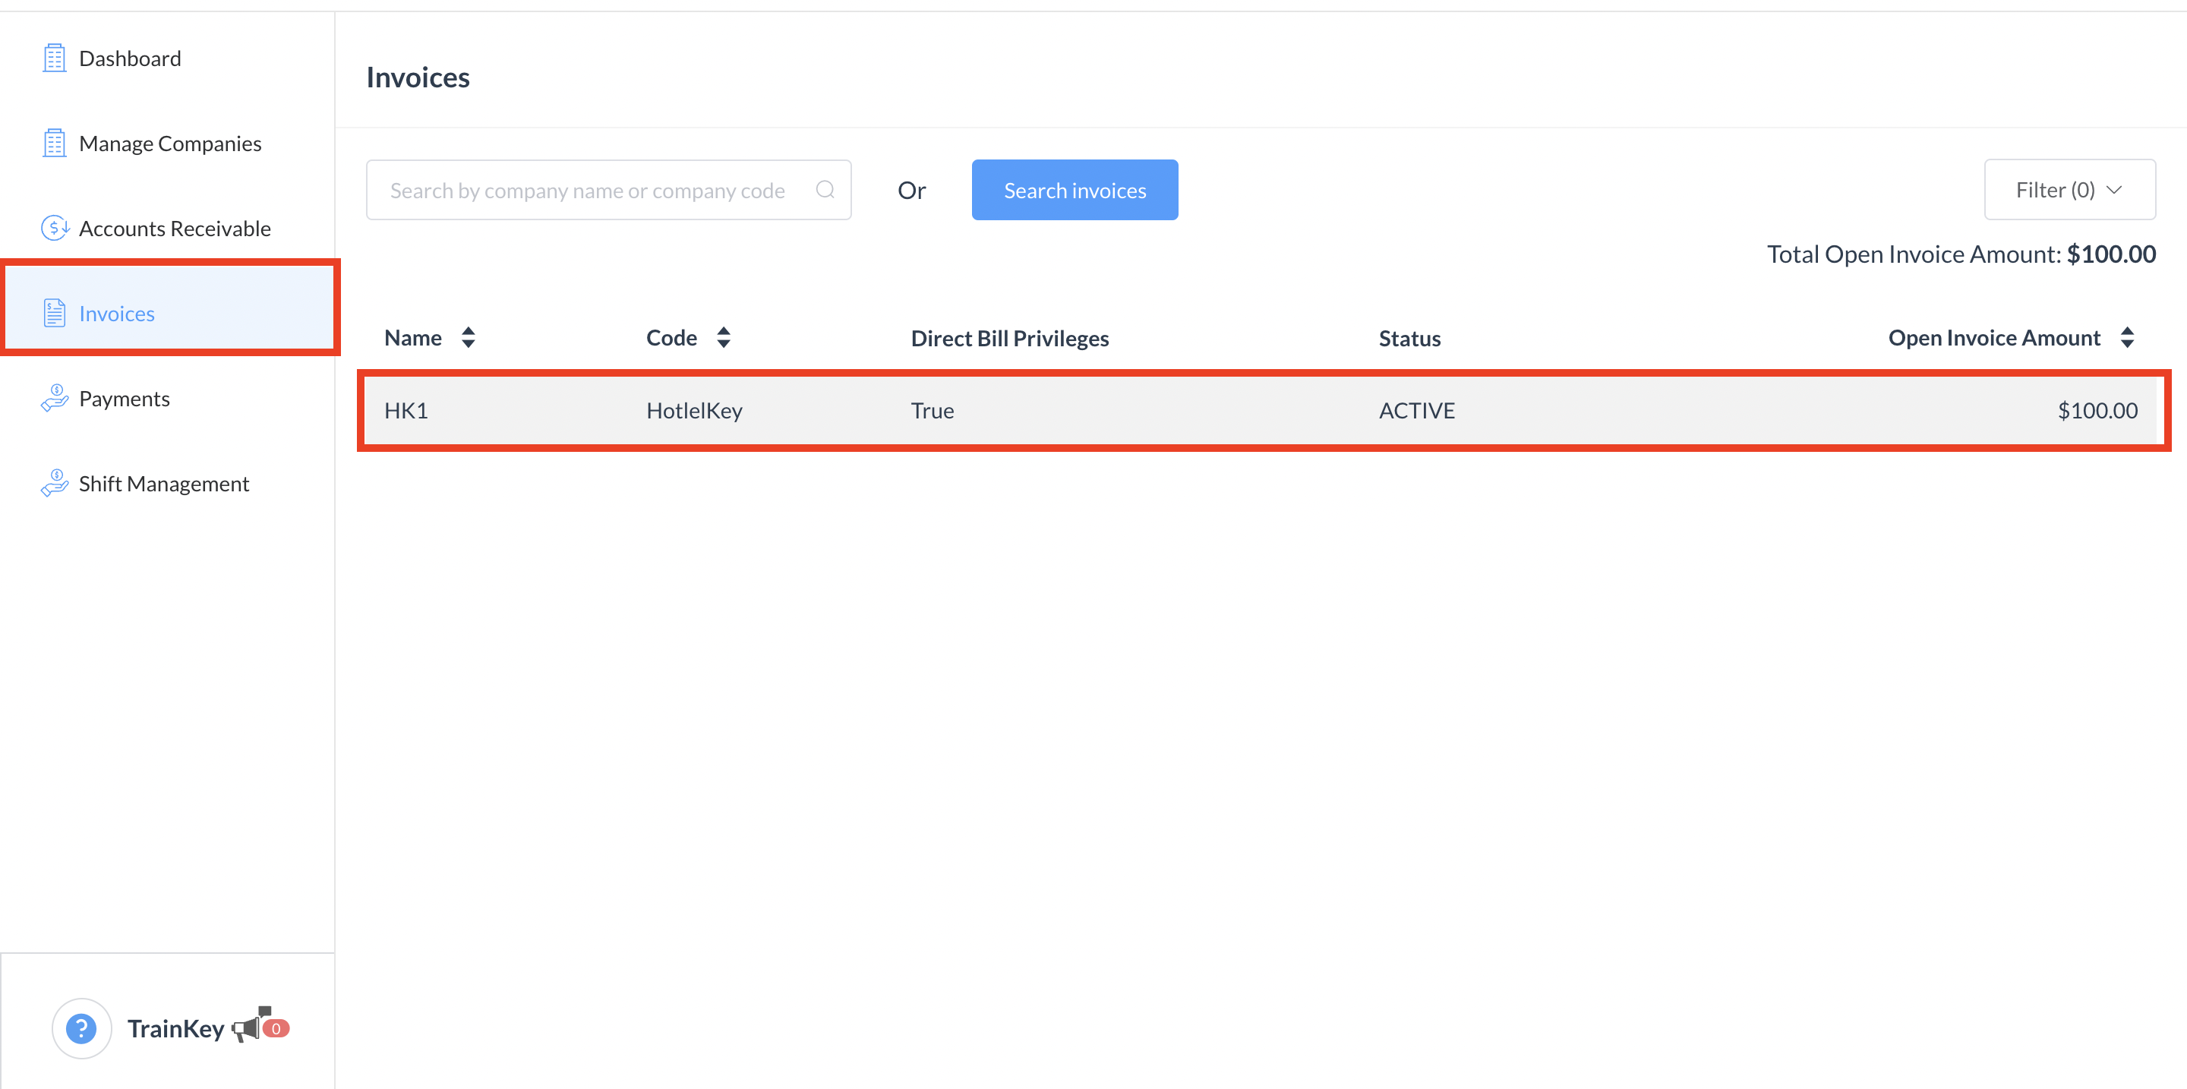This screenshot has width=2187, height=1089.
Task: Click the Accounts Receivable dollar icon
Action: (55, 229)
